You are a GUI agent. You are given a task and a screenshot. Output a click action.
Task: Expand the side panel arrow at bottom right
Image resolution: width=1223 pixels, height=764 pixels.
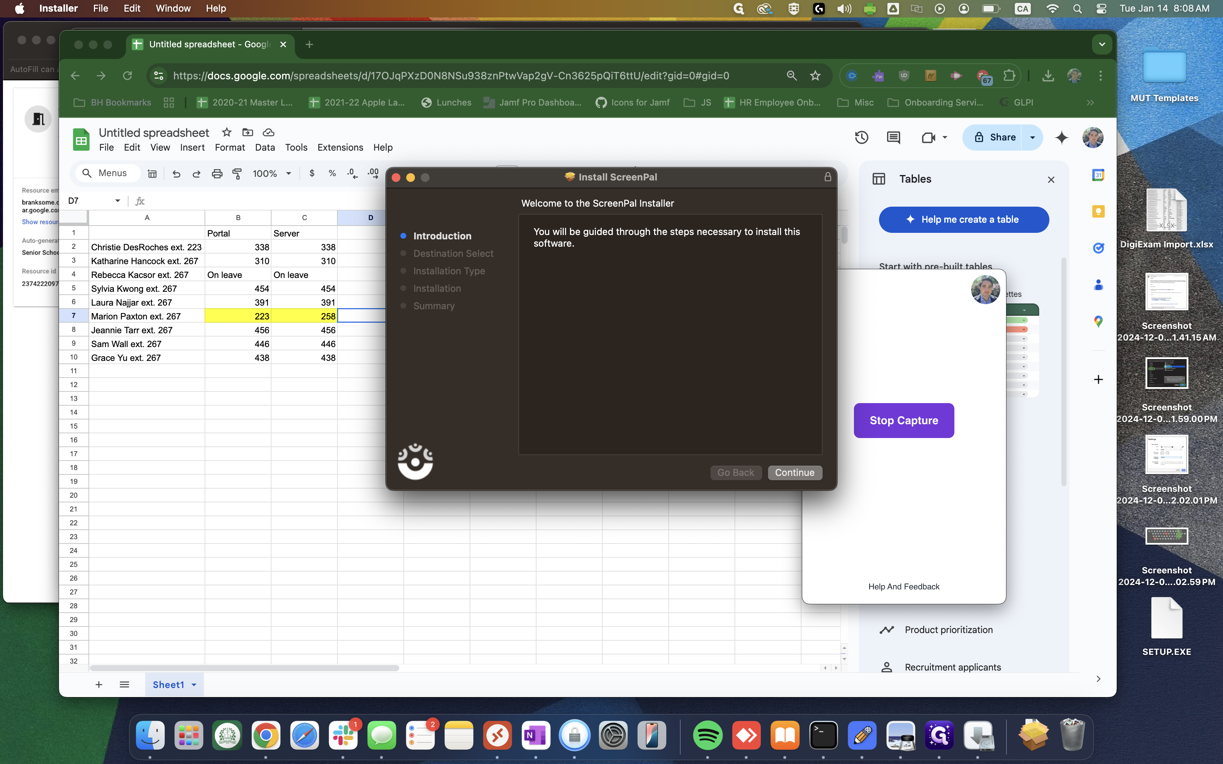coord(1098,679)
